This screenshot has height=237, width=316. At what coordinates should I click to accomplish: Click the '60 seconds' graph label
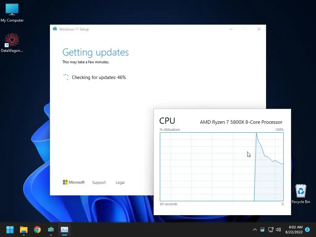click(169, 204)
